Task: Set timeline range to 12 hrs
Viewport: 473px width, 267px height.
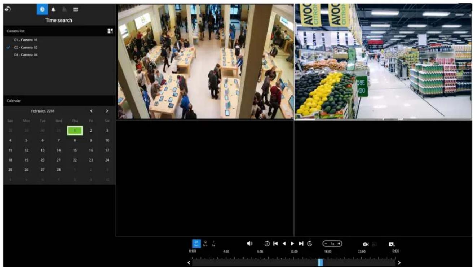Action: (x=205, y=244)
